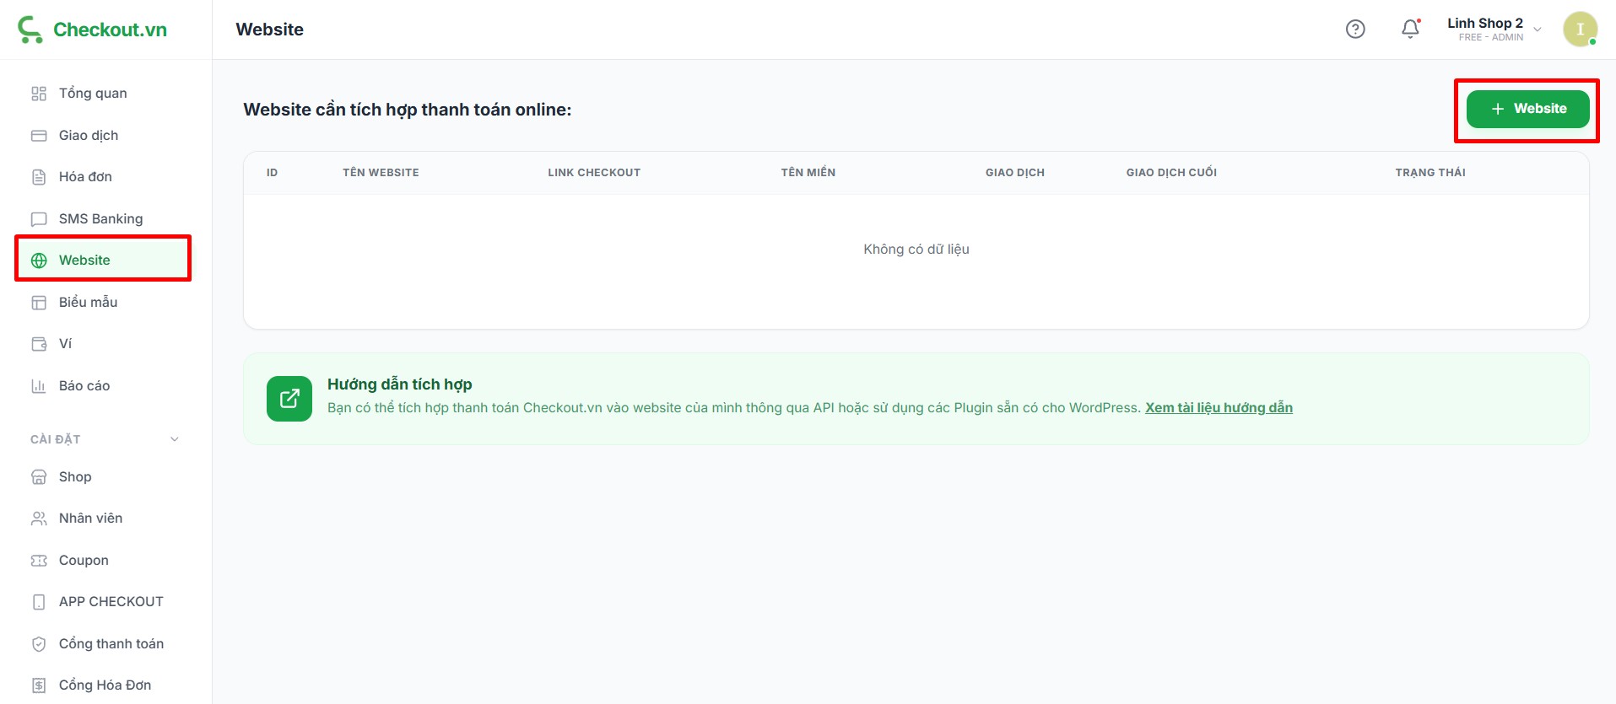Screen dimensions: 1616x704
Task: Click the Coupon ticket icon
Action: coord(39,561)
